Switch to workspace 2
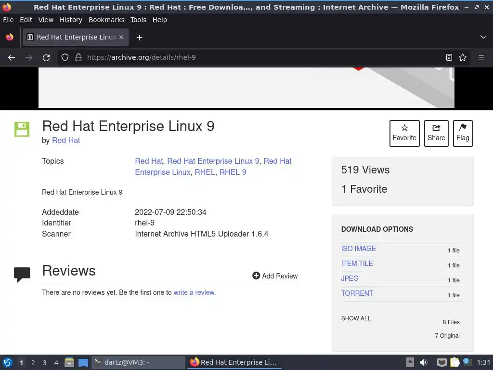 pyautogui.click(x=33, y=363)
